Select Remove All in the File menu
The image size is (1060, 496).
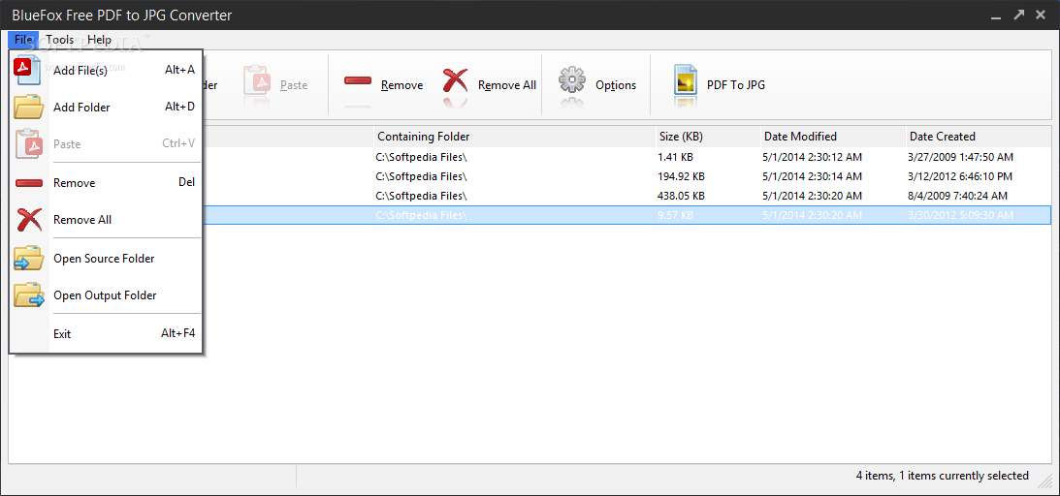point(106,219)
